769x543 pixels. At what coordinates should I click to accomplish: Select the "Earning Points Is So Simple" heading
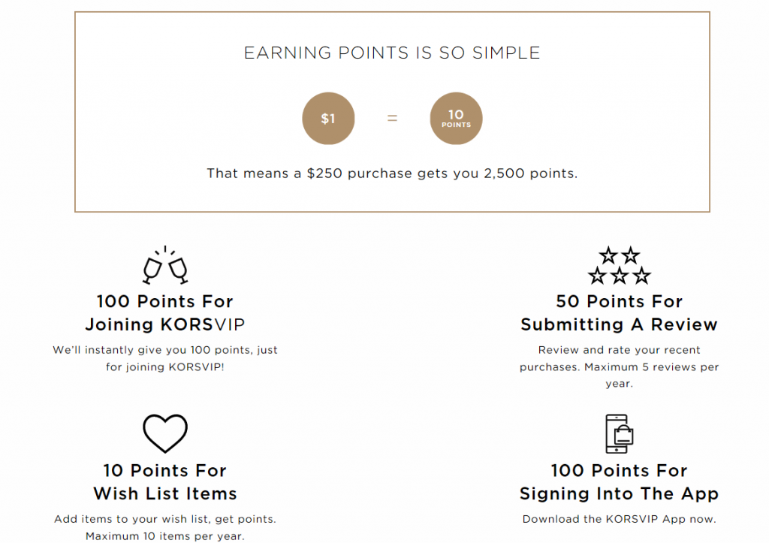tap(392, 53)
